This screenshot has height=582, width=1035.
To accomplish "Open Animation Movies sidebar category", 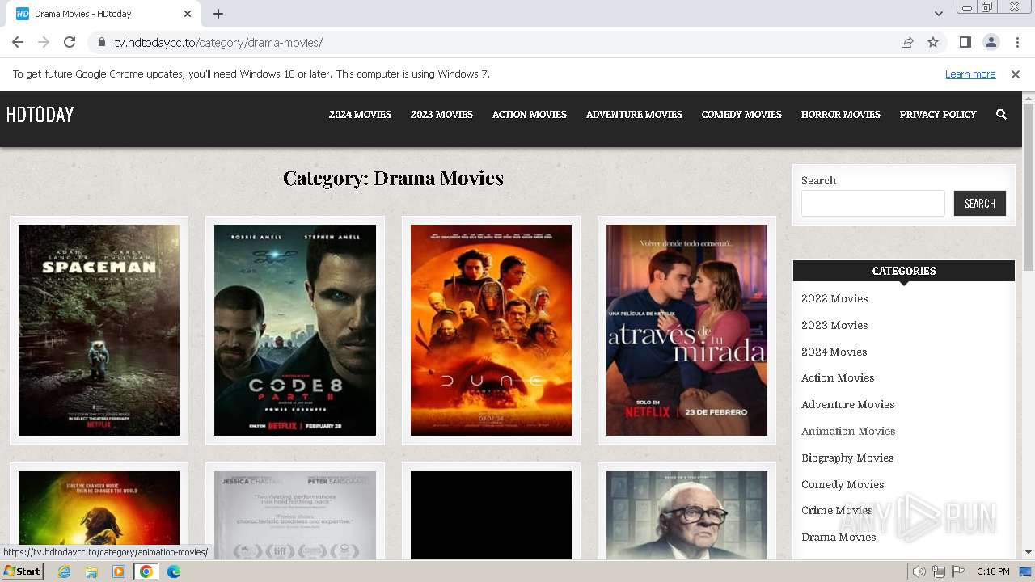I will point(848,431).
